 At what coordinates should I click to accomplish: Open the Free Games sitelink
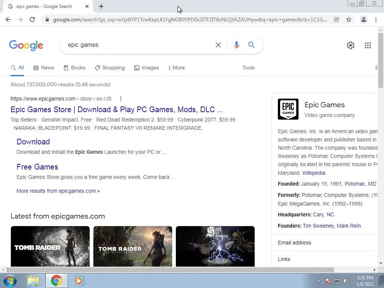[x=37, y=167]
